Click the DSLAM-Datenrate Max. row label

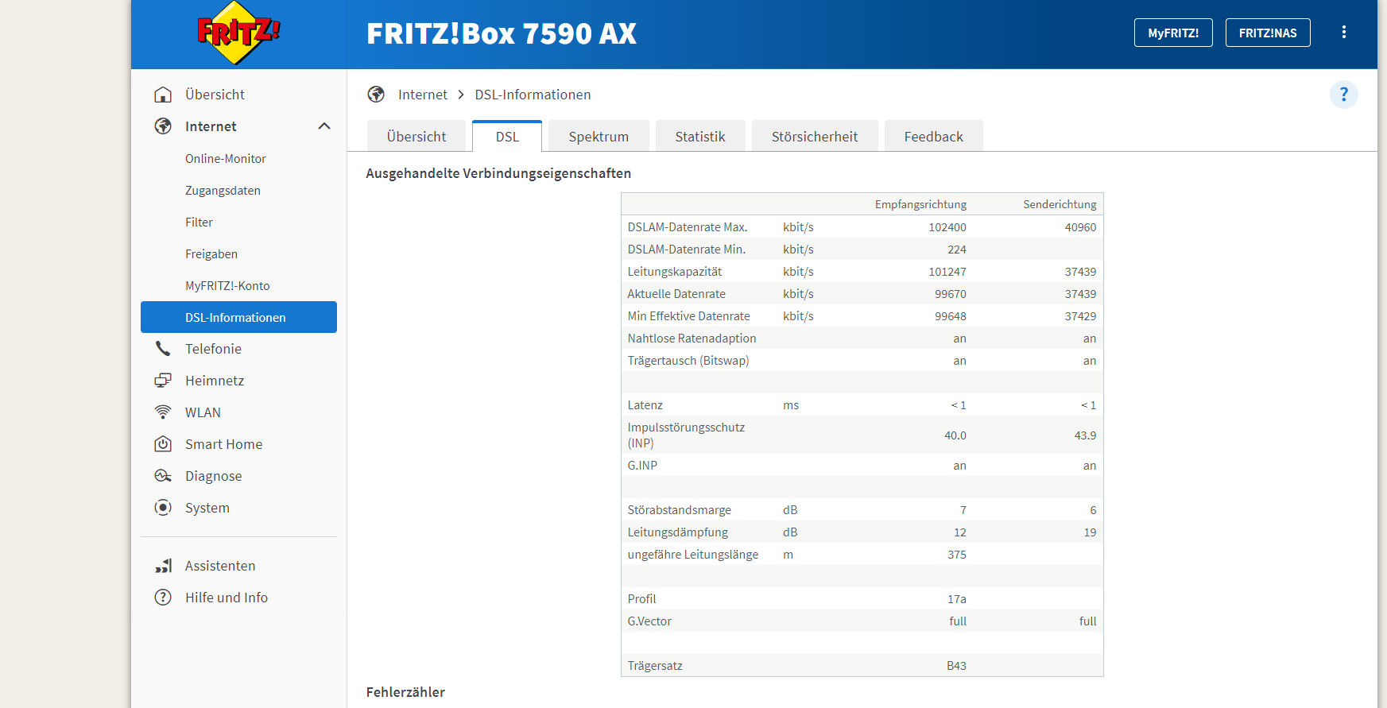[x=688, y=227]
